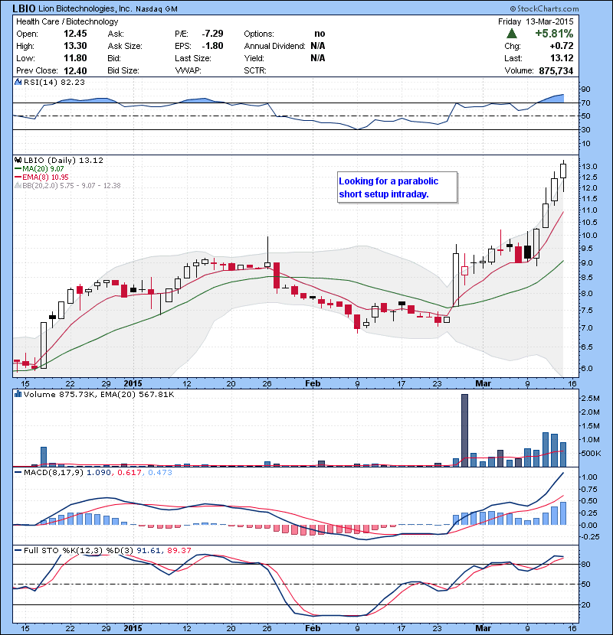Click the Volume 875.73K, EMA(20) 567.81K label
Viewport: 613px width, 635px height.
99,394
